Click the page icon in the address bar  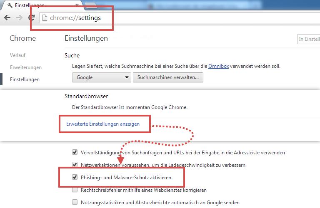point(45,18)
